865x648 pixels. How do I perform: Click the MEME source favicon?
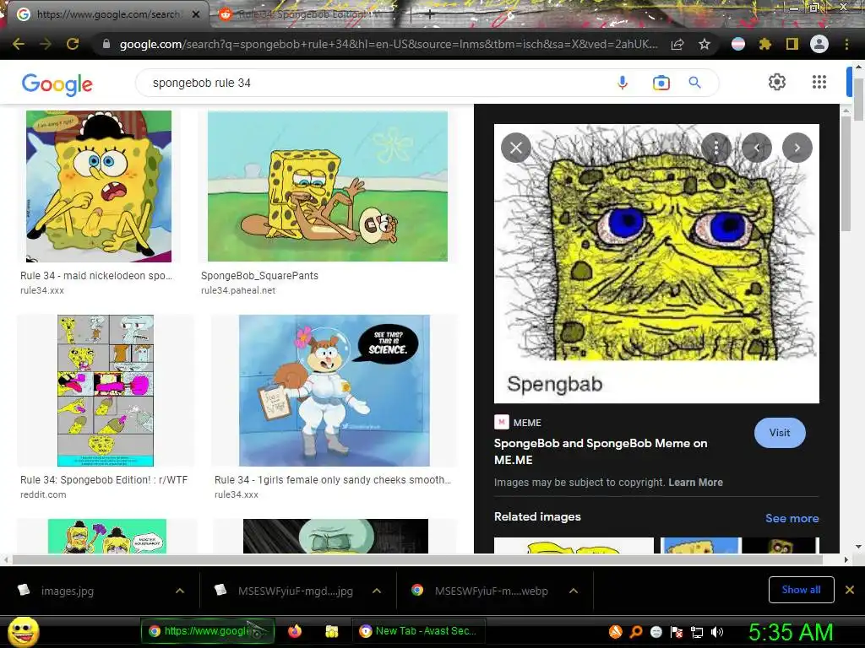click(501, 422)
